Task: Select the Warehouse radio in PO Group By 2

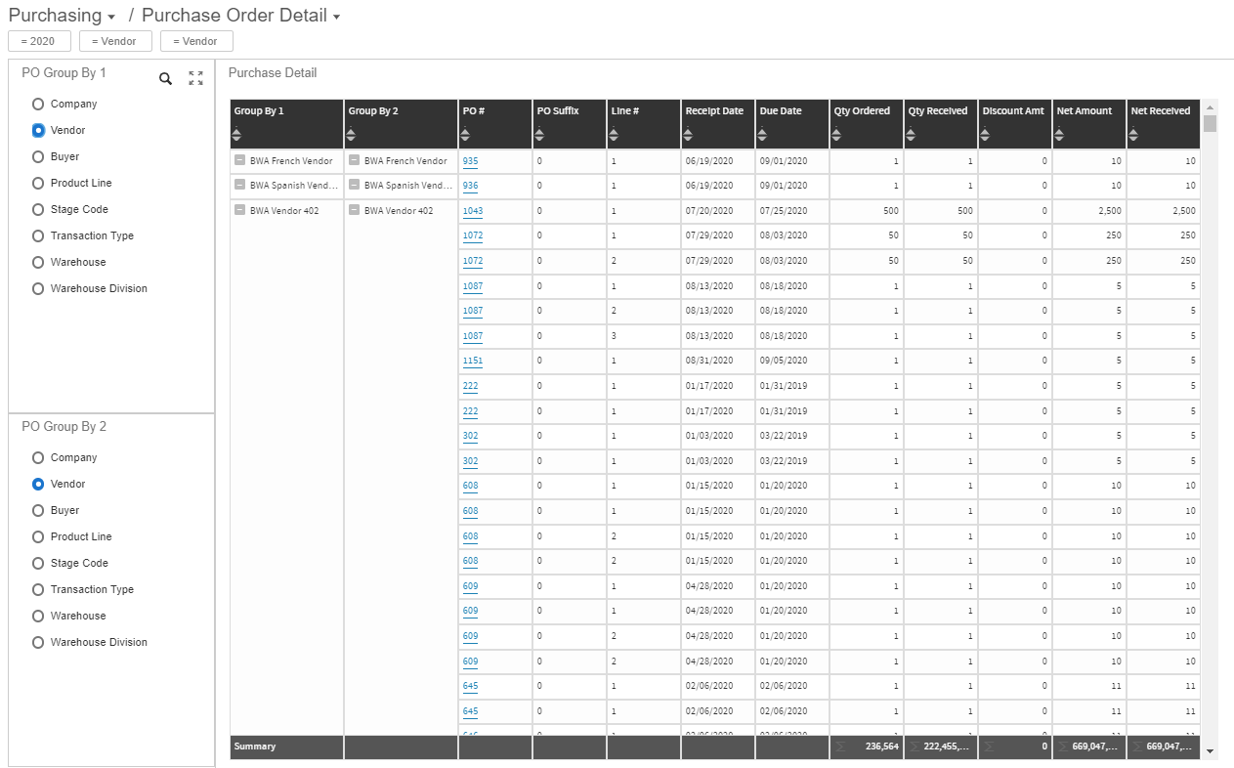Action: pos(38,616)
